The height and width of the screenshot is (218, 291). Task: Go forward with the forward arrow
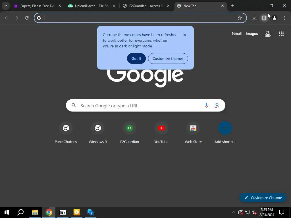16,18
